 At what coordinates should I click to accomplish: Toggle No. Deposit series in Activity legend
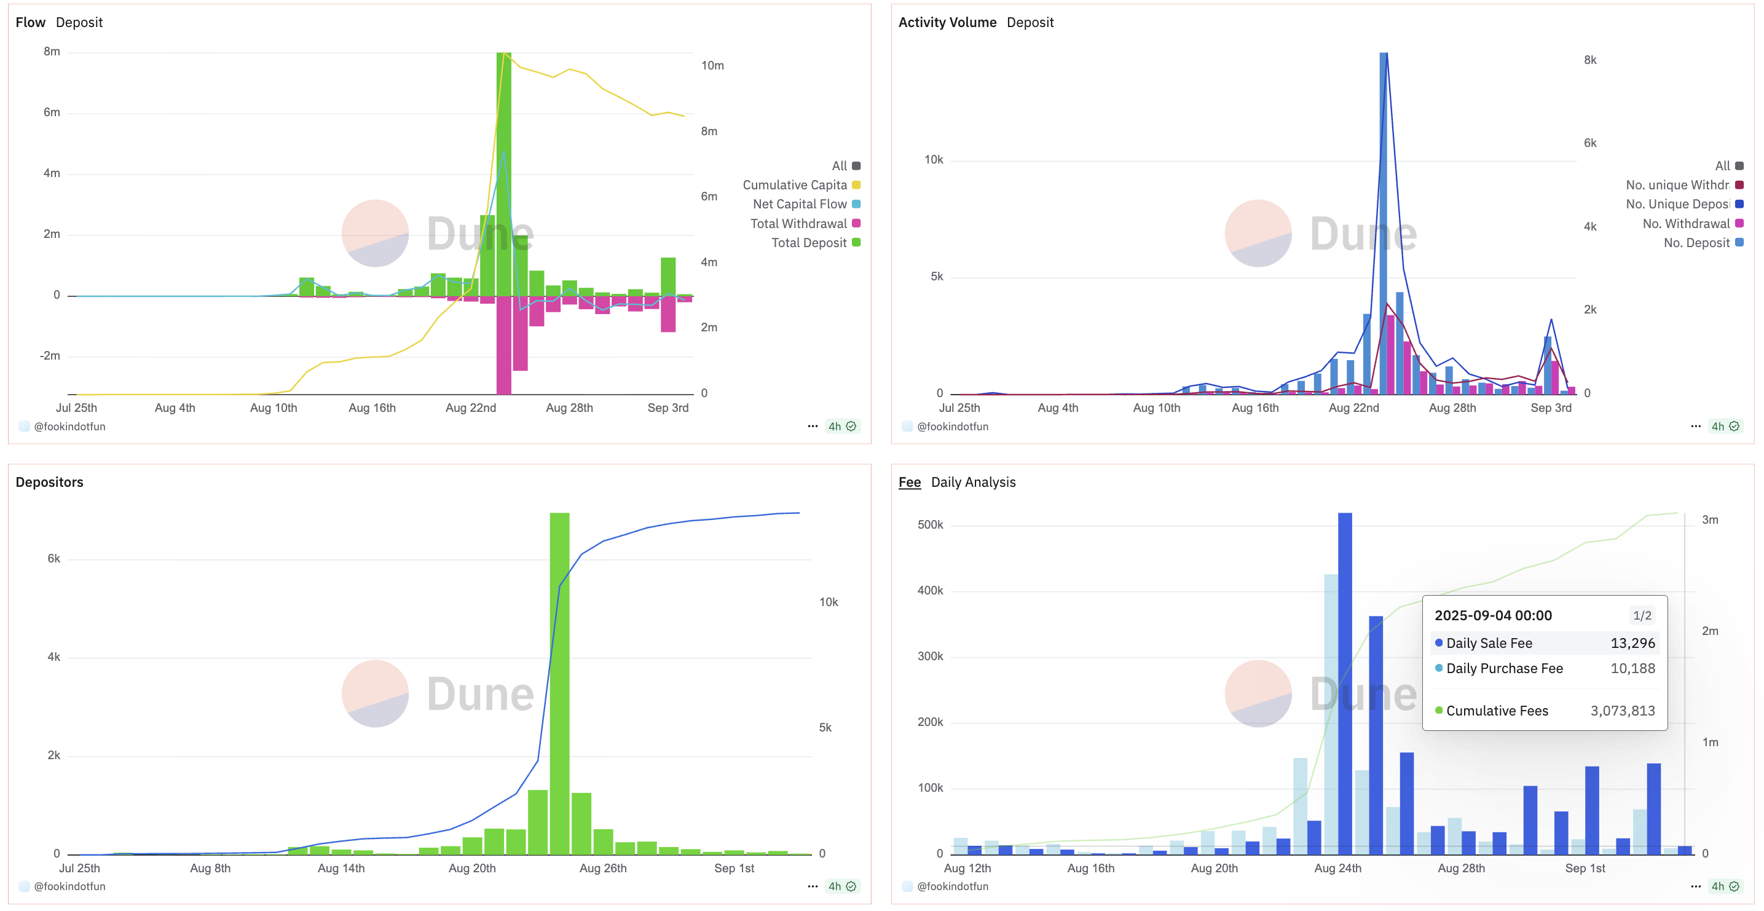(1696, 242)
